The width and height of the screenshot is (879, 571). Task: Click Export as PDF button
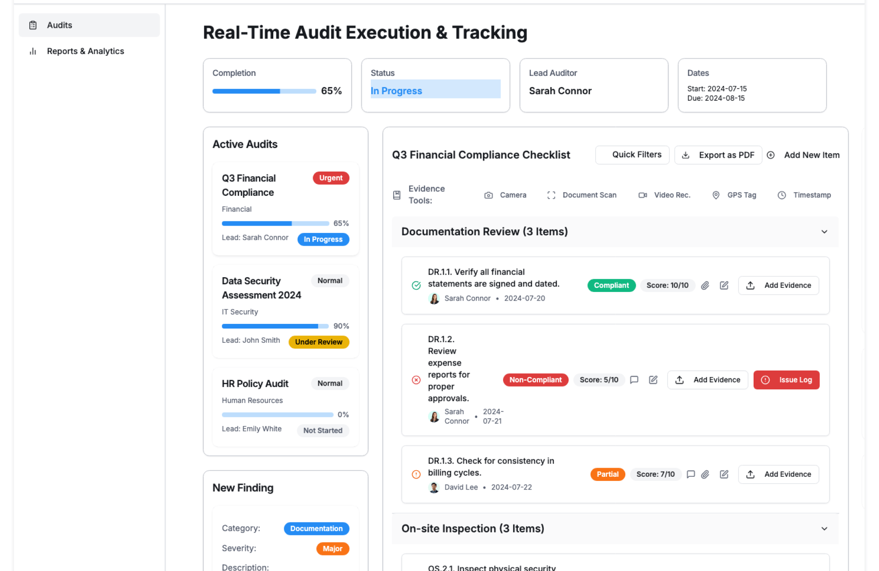pos(718,155)
